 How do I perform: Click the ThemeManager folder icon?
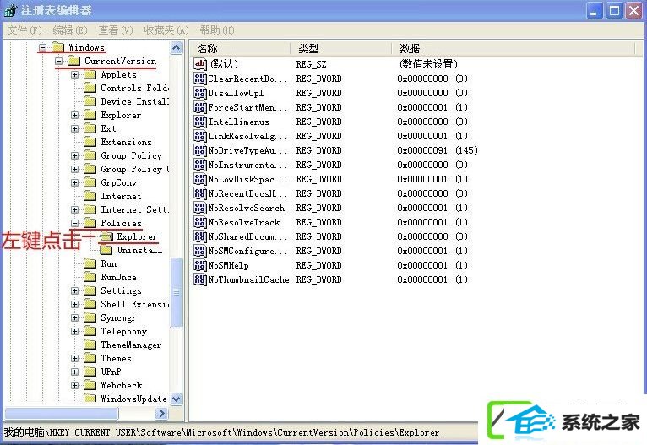[x=90, y=345]
